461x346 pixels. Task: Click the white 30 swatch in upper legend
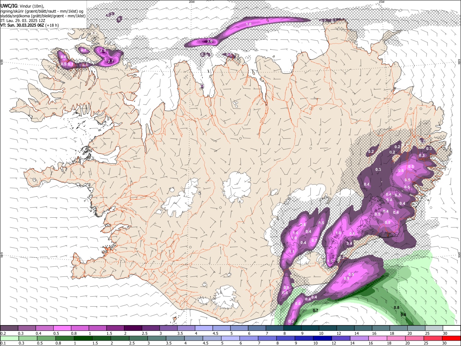click(452, 328)
